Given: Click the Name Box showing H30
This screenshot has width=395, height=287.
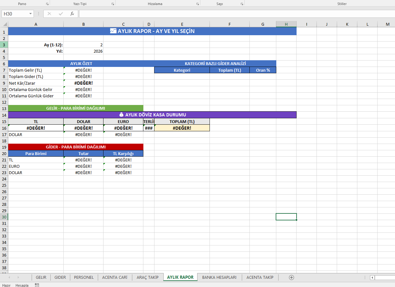Looking at the screenshot, I should [15, 14].
